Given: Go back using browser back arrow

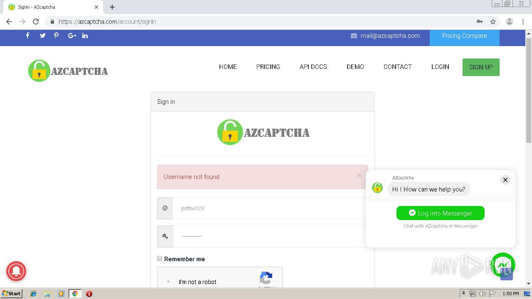Looking at the screenshot, I should [9, 22].
